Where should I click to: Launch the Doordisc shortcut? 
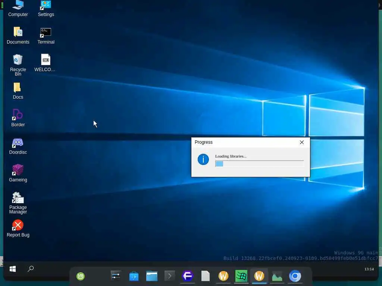point(18,146)
